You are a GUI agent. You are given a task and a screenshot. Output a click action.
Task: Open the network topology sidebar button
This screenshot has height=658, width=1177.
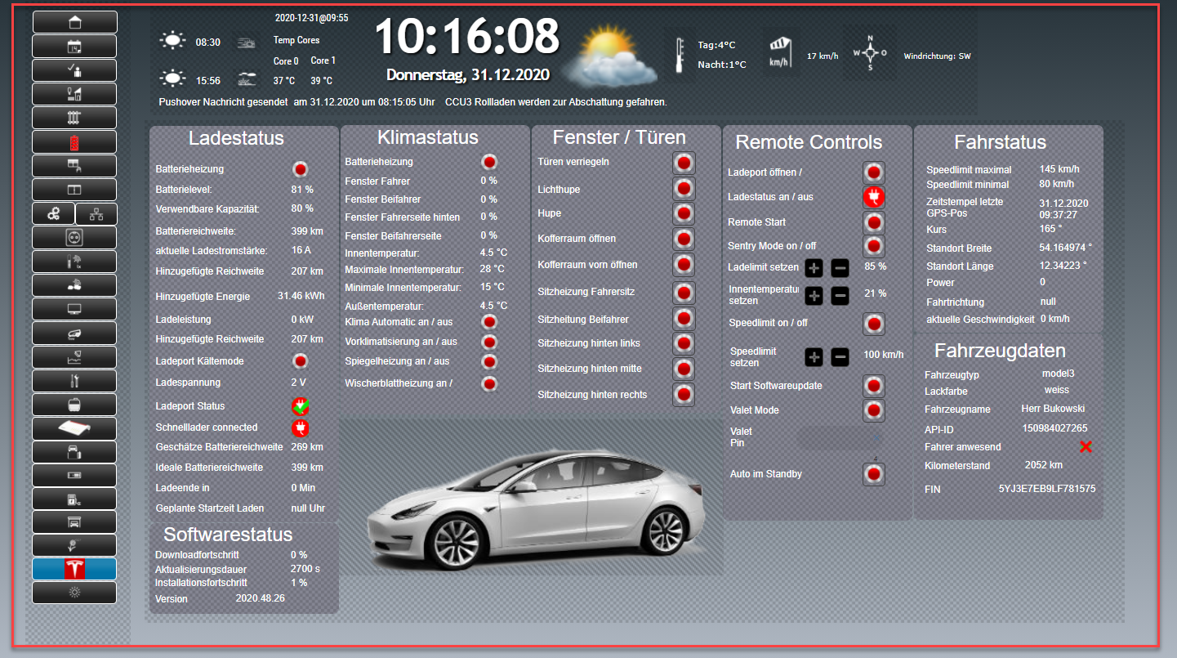[96, 214]
